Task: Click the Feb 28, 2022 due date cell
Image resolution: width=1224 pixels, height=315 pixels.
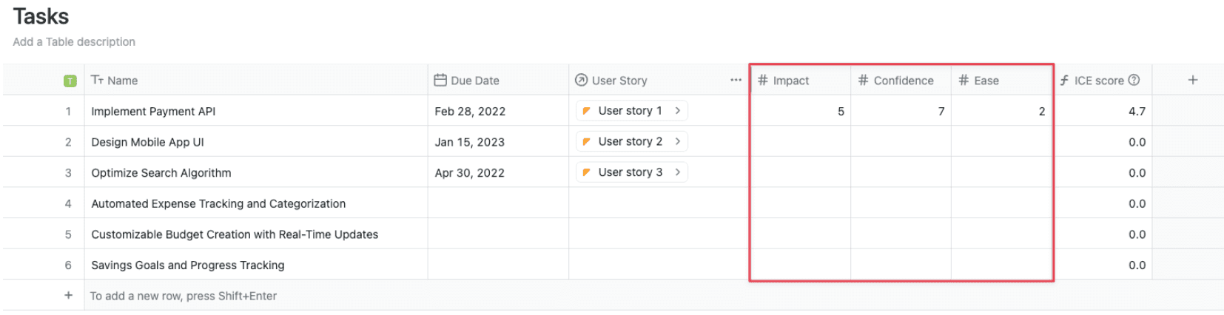Action: click(470, 112)
